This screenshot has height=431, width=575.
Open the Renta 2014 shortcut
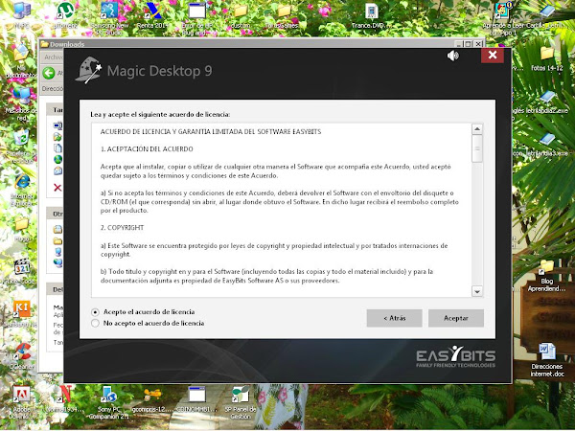pos(152,14)
